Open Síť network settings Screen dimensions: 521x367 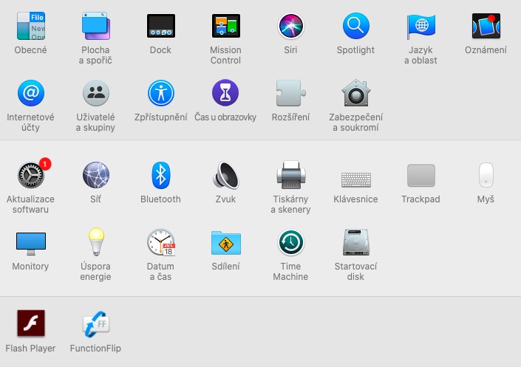coord(95,175)
